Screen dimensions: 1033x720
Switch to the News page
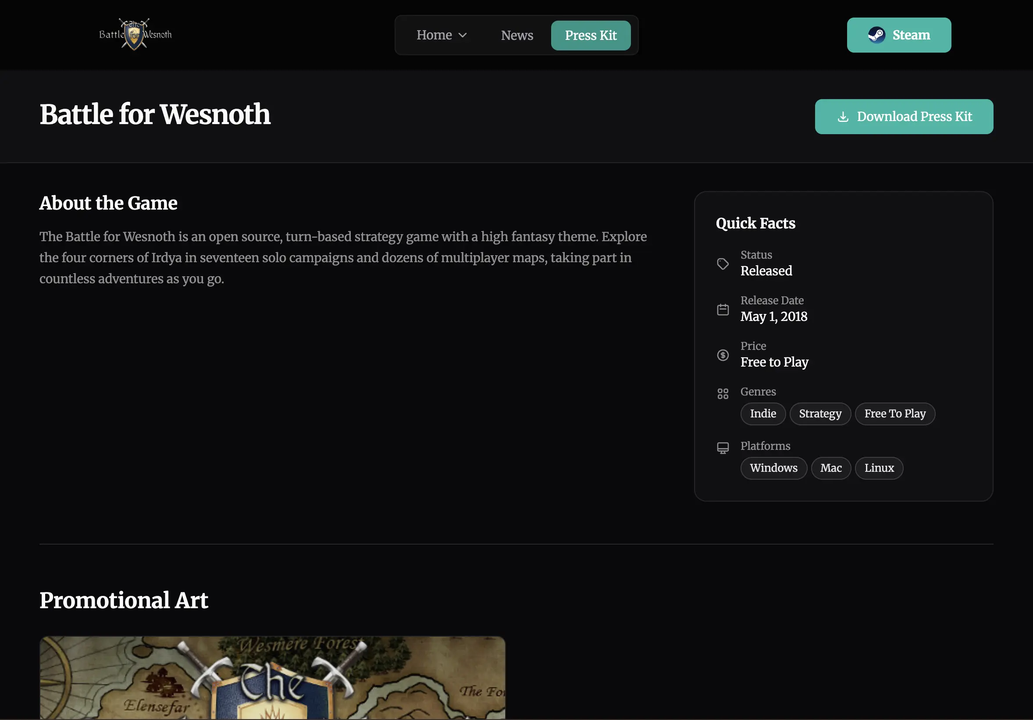point(516,35)
